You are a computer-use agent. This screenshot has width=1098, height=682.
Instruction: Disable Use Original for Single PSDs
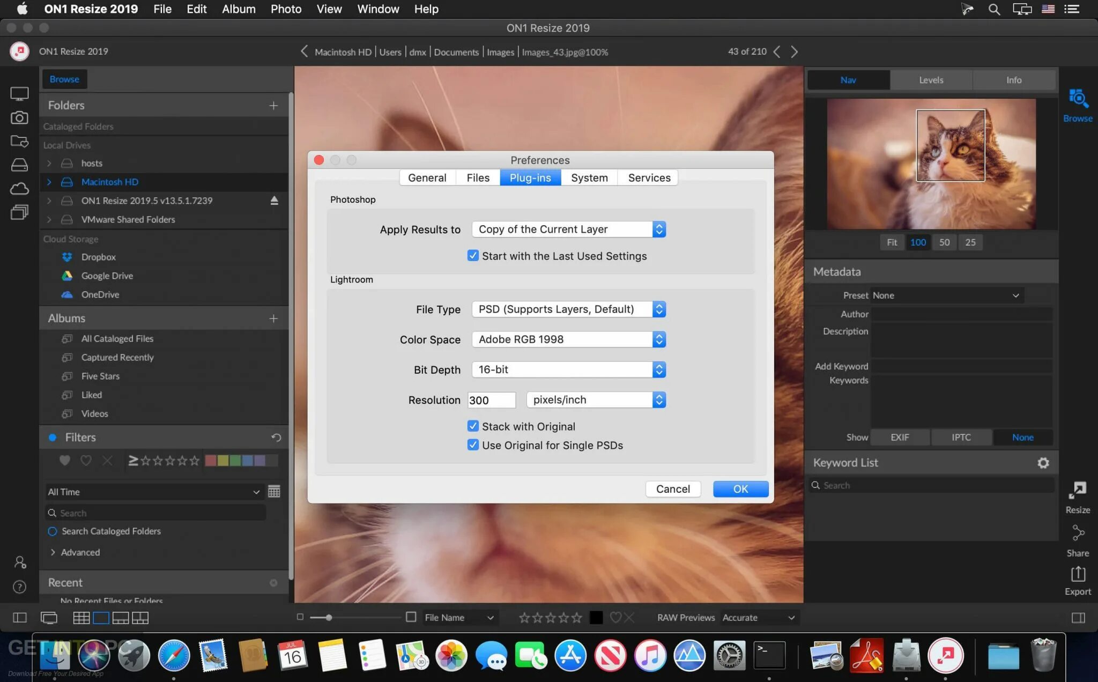pos(473,445)
